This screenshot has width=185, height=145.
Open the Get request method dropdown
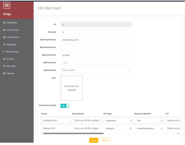[149, 120]
